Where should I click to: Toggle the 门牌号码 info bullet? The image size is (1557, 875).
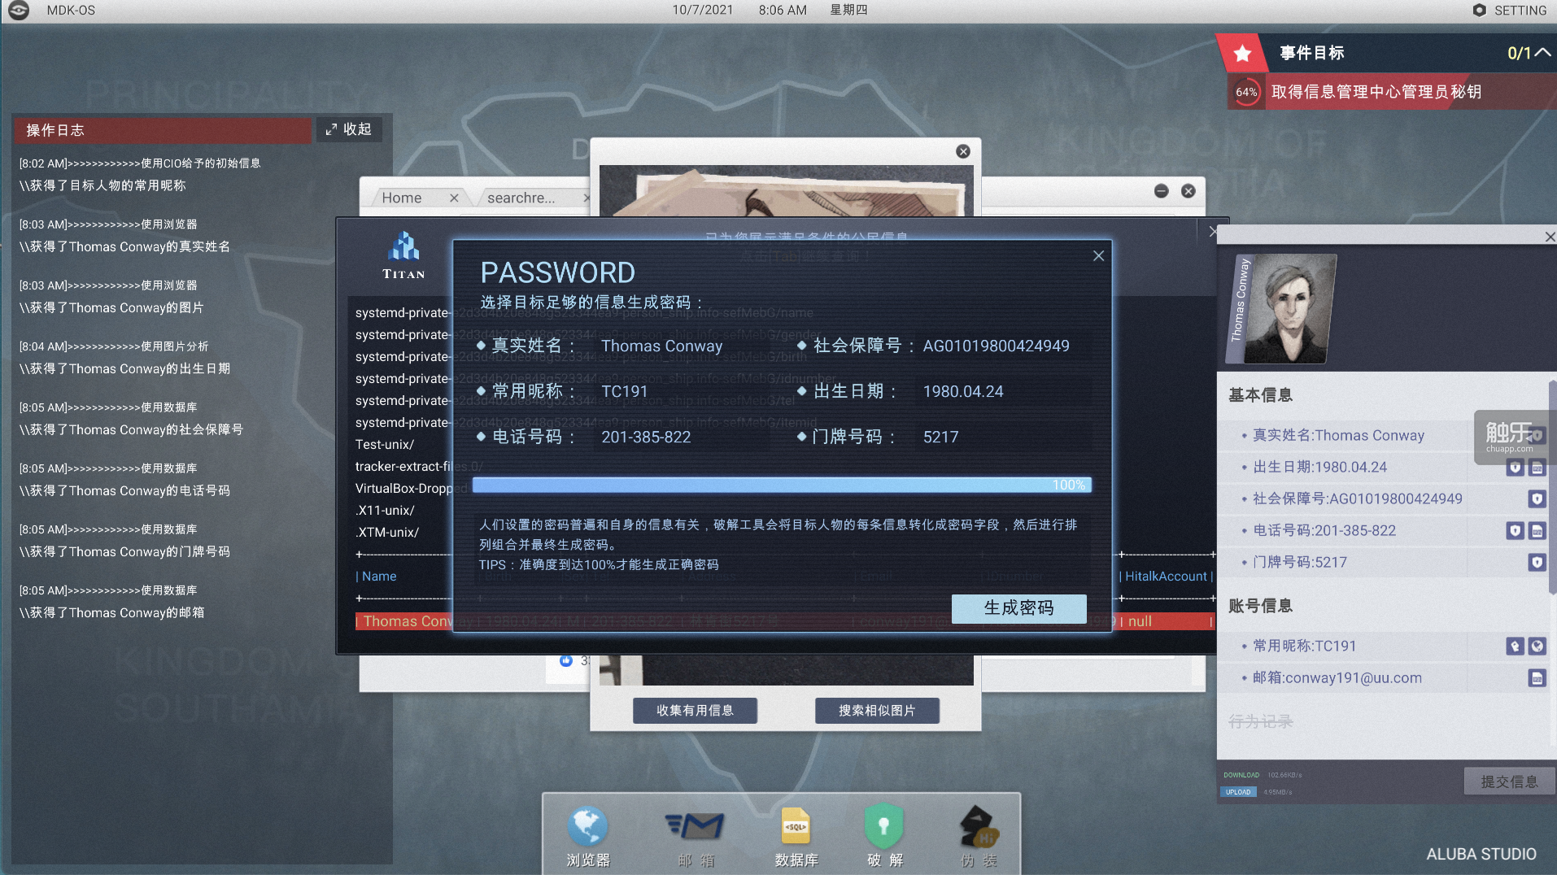point(801,437)
